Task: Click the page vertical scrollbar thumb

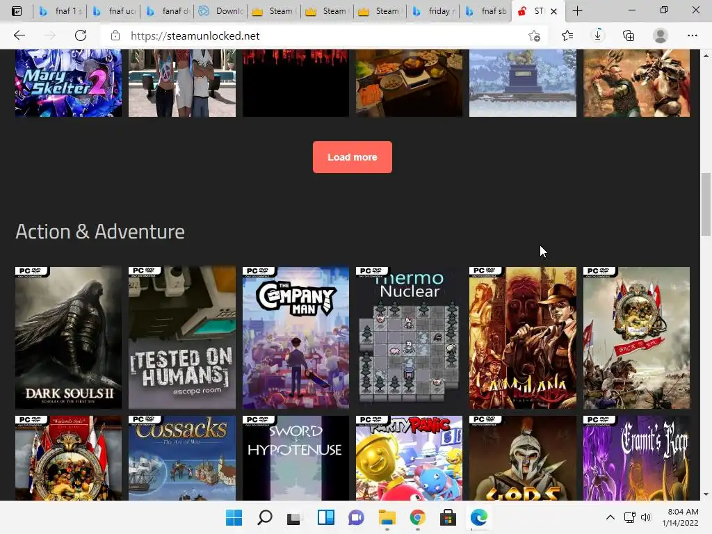Action: pyautogui.click(x=706, y=204)
